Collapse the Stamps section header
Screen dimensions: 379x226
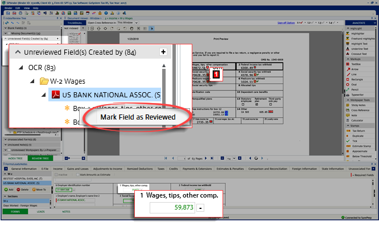tap(360, 126)
